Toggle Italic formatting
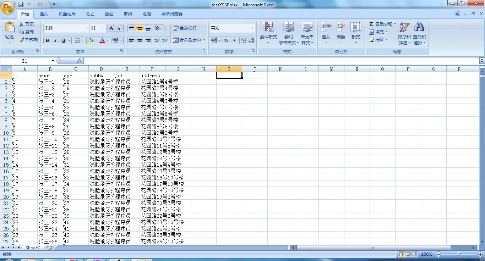This screenshot has height=261, width=485. (55, 40)
